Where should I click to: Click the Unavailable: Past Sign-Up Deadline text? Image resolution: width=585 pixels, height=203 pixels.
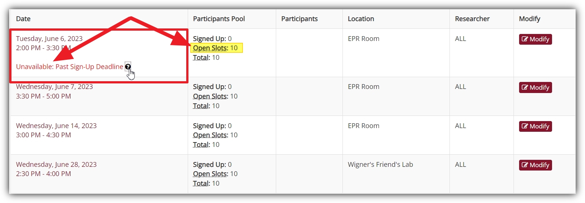point(70,67)
